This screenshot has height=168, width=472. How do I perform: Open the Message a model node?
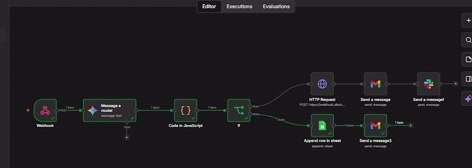[109, 110]
